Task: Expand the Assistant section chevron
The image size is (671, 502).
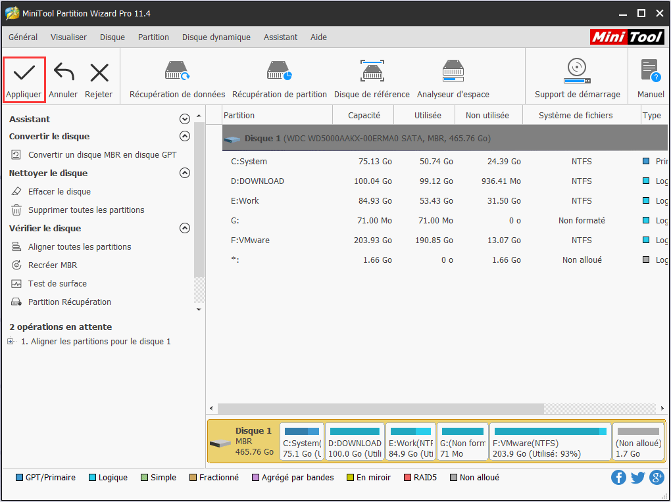Action: pos(185,119)
